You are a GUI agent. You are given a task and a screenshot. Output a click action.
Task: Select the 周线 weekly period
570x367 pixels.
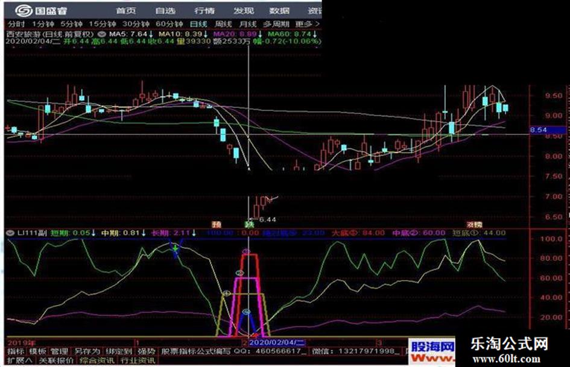[x=223, y=24]
